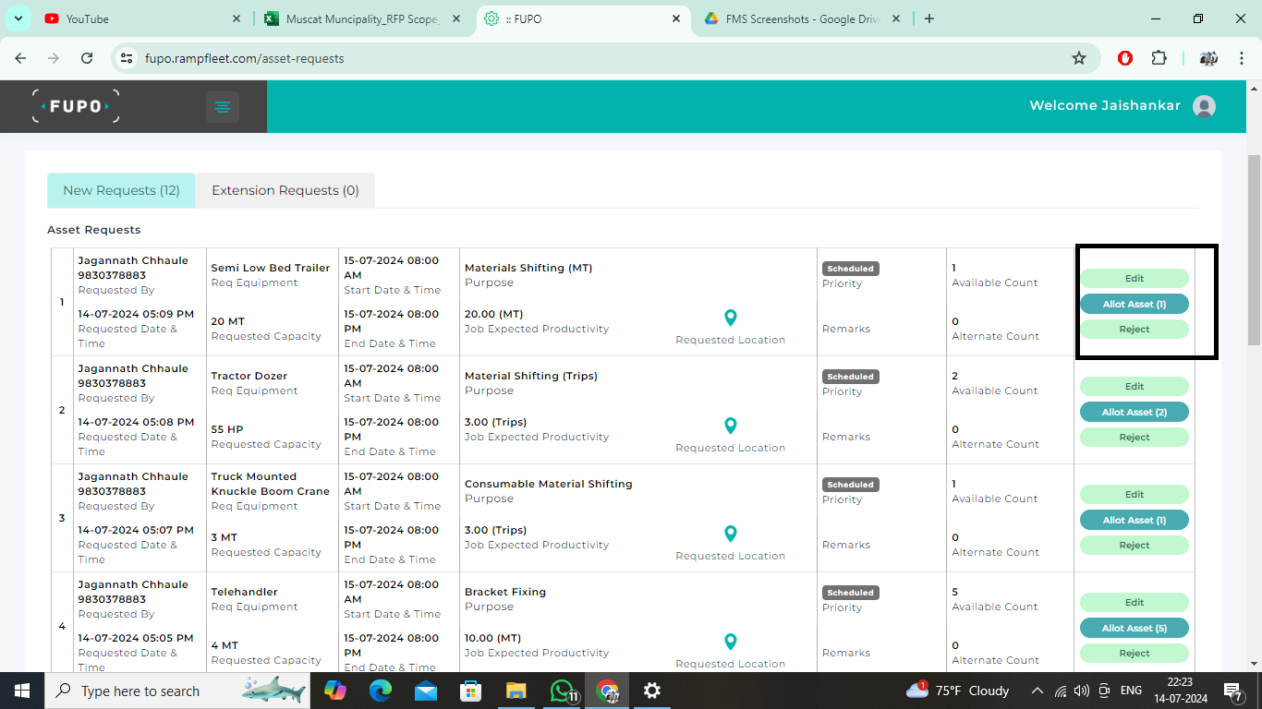
Task: Open WhatsApp from the taskbar
Action: coord(562,691)
